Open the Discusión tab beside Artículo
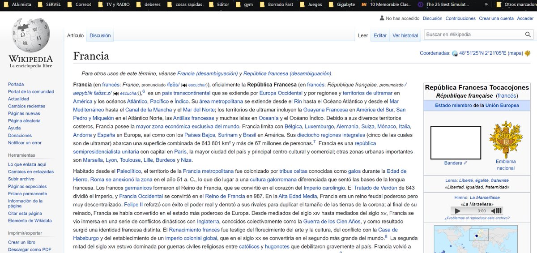 click(x=100, y=35)
